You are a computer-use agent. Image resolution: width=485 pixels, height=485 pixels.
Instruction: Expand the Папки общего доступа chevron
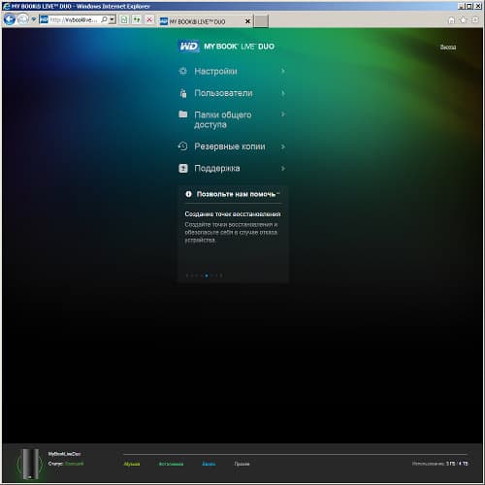click(283, 114)
